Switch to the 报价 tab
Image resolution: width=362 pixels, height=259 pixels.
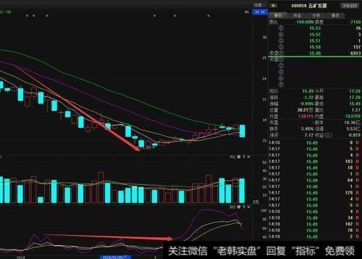(x=278, y=14)
